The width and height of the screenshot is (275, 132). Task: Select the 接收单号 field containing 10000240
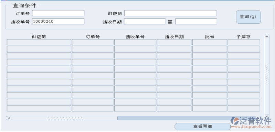click(58, 21)
